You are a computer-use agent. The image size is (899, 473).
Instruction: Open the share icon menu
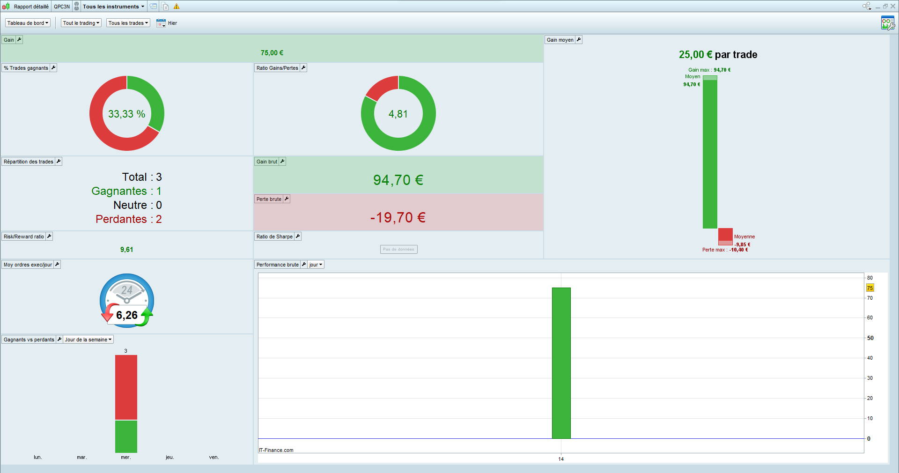click(867, 6)
